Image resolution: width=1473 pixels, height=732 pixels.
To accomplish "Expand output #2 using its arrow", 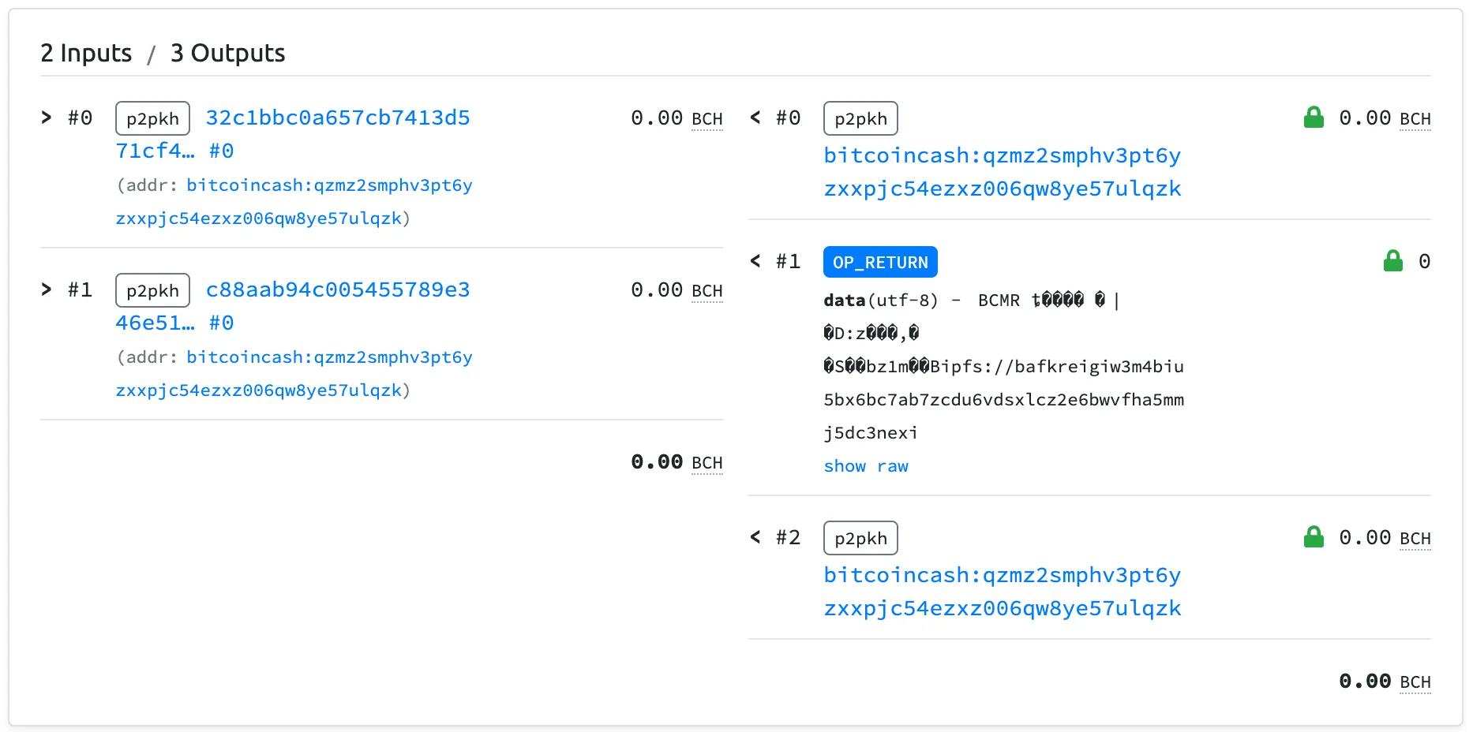I will click(x=755, y=537).
